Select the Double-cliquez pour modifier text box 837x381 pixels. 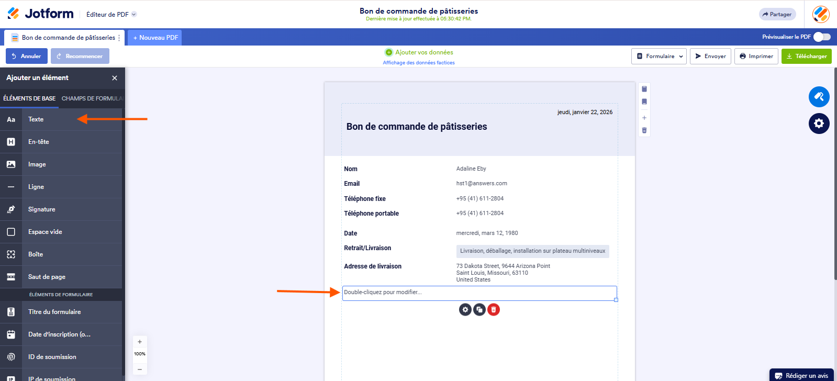point(479,293)
